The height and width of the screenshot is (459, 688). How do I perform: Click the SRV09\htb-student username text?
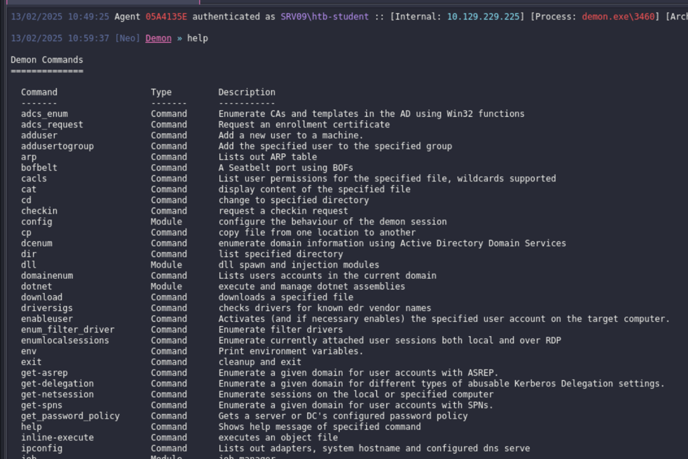(x=325, y=17)
